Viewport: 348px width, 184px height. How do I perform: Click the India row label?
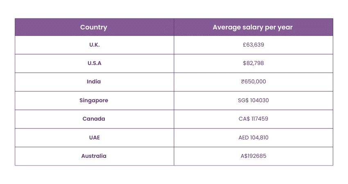94,81
